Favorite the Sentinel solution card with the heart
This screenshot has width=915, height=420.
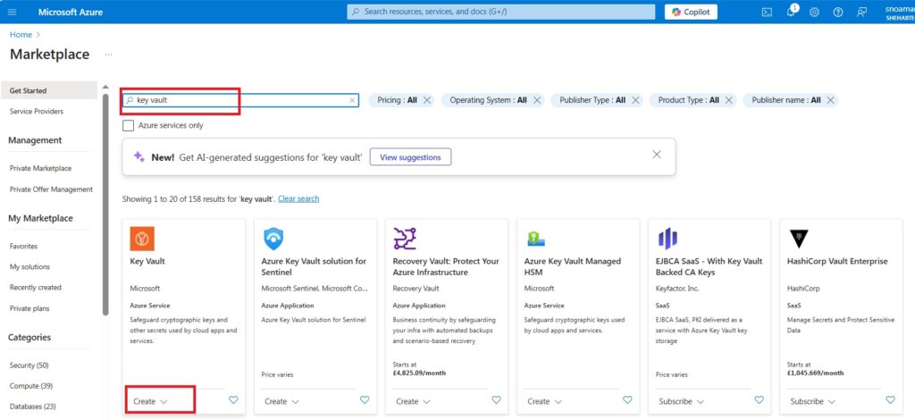(x=365, y=400)
